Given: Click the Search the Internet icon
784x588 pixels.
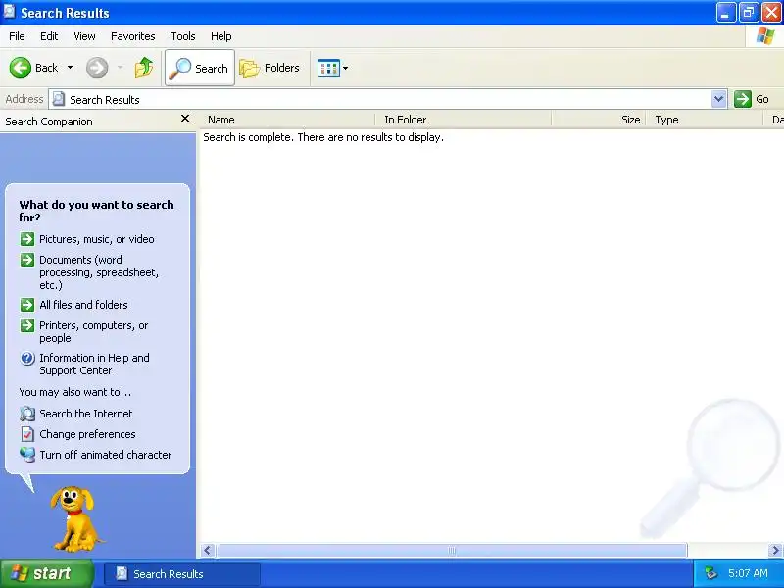Looking at the screenshot, I should [27, 414].
